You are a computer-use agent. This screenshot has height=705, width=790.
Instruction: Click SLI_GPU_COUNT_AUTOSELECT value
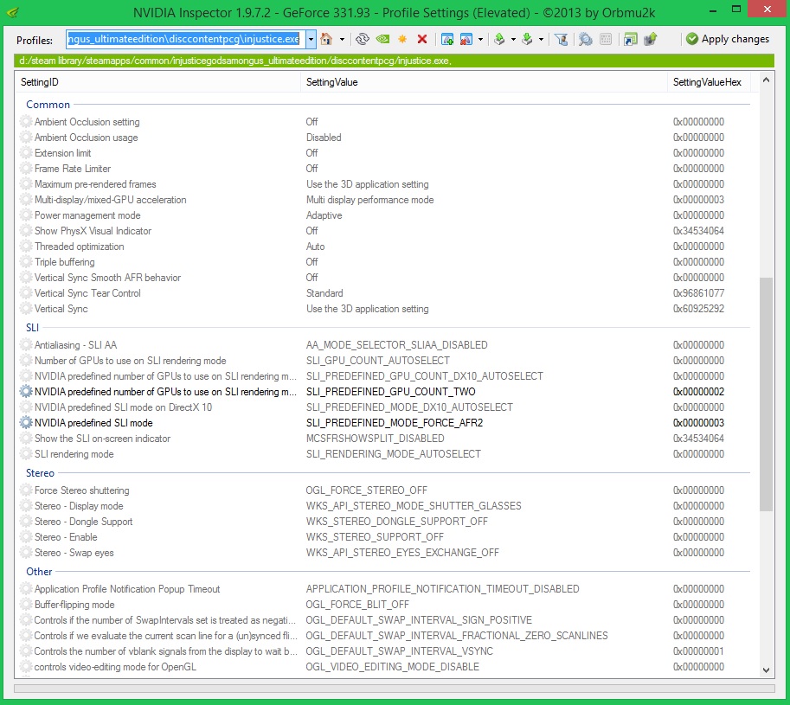pyautogui.click(x=378, y=361)
